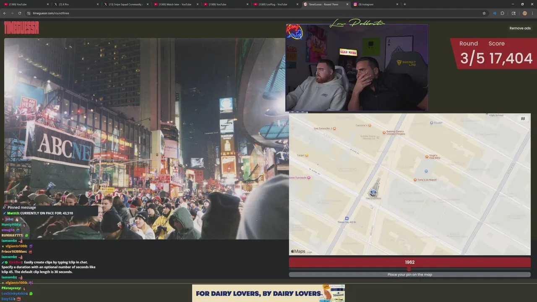Click chat username RUNWAY777
The width and height of the screenshot is (537, 302).
[x=13, y=235]
